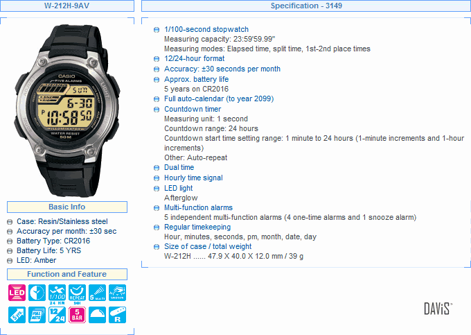The width and height of the screenshot is (471, 335).
Task: Click the Specification - 3149 header
Action: coord(306,6)
